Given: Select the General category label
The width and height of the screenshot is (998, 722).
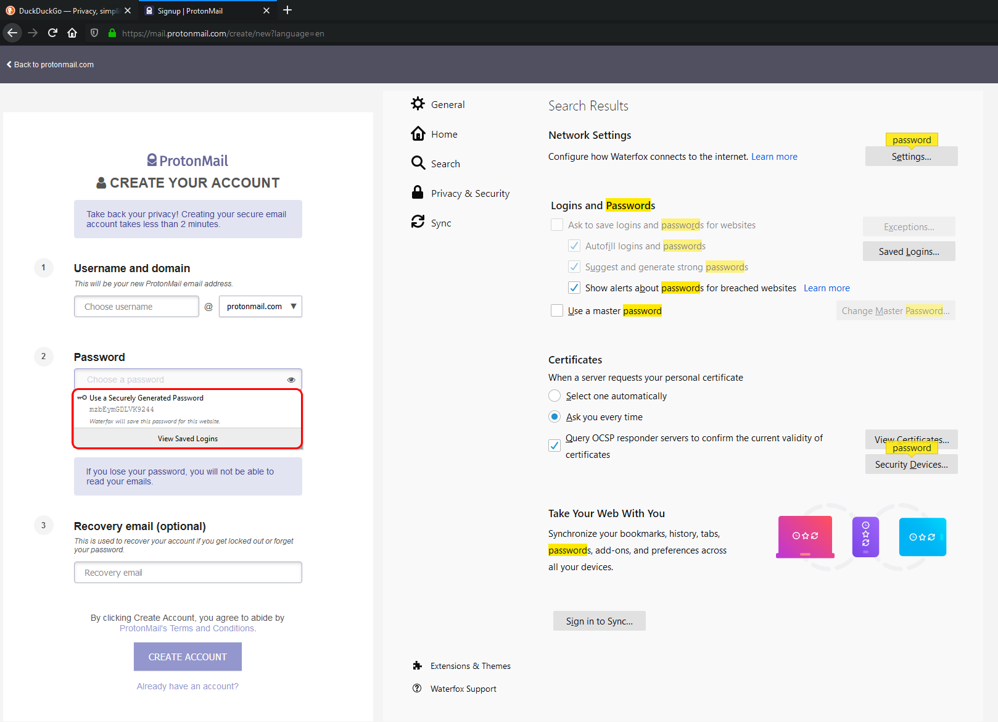Looking at the screenshot, I should [448, 105].
